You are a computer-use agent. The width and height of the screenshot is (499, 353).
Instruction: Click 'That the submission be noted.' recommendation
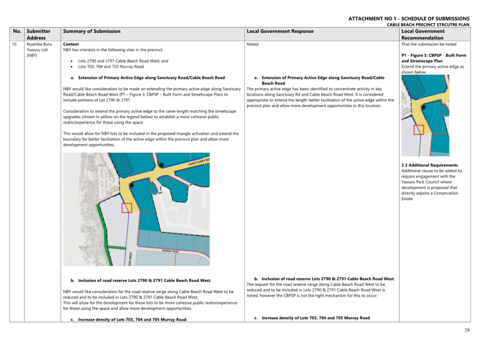[429, 44]
